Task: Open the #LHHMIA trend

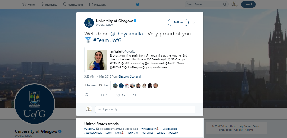Action: (133, 133)
